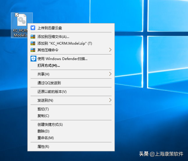The width and height of the screenshot is (188, 161).
Task: Click the archive icon beside 添加到 KC_HCRM.Model.zip
Action: point(33,43)
